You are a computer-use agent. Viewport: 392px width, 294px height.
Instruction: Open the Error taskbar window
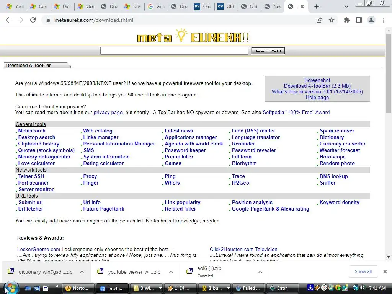pyautogui.click(x=282, y=288)
